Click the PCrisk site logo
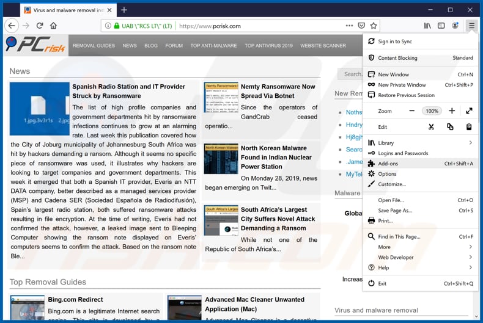 click(35, 45)
